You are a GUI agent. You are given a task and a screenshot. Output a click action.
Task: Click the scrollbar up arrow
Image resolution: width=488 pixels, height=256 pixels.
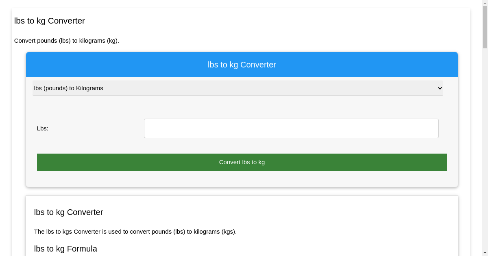[x=485, y=3]
